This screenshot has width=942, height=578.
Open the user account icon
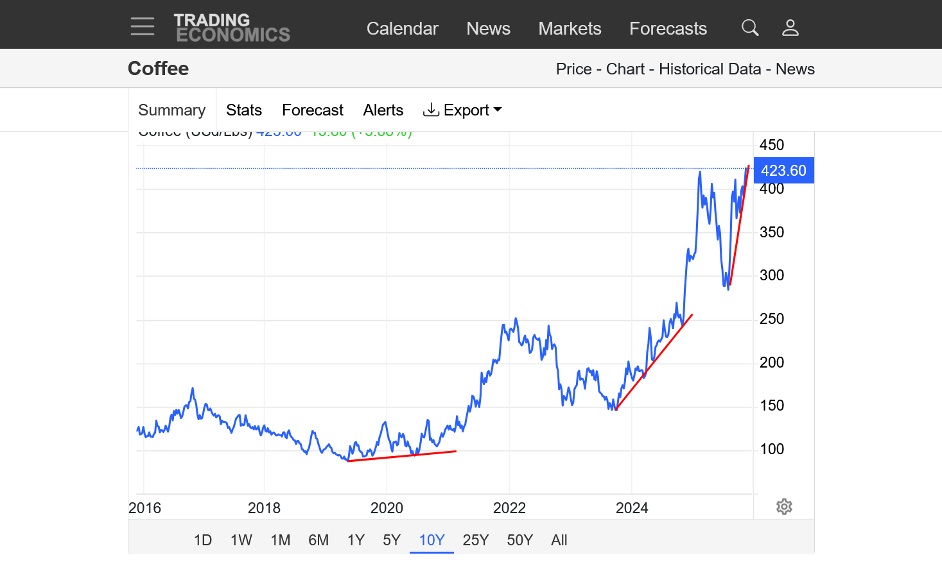tap(790, 28)
